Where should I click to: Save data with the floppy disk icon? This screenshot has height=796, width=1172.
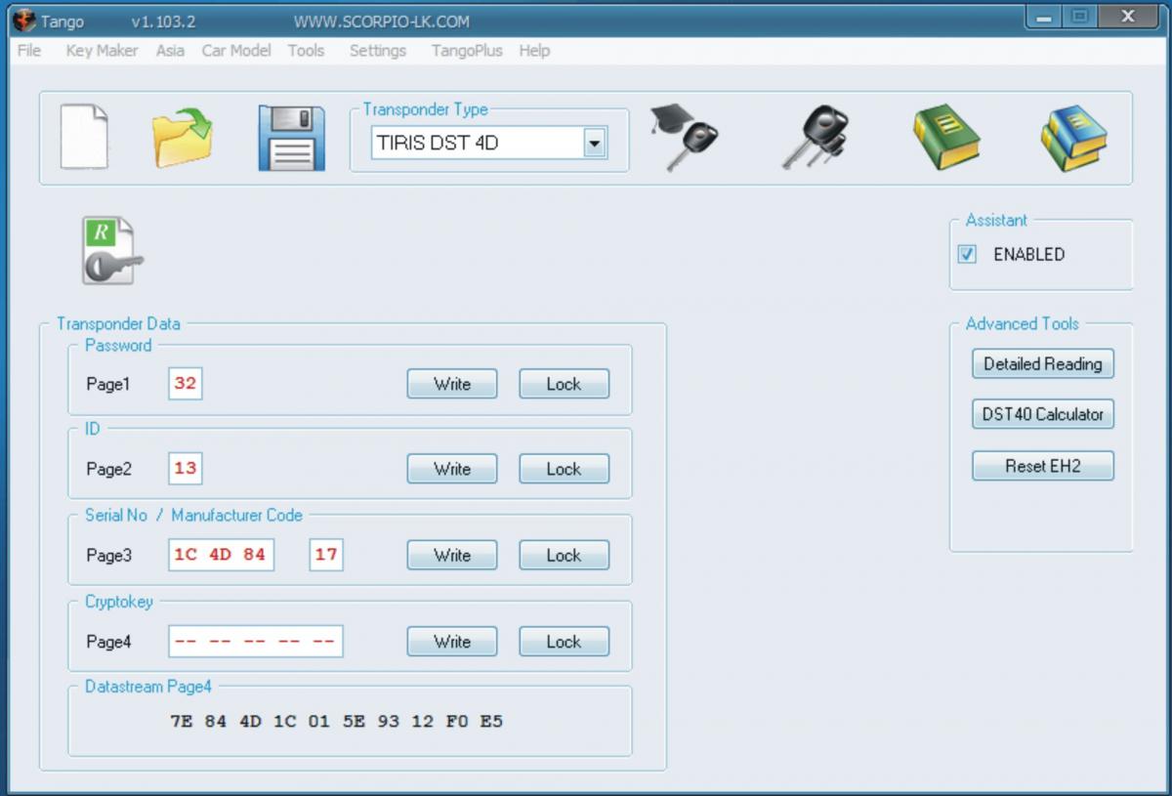tap(291, 138)
